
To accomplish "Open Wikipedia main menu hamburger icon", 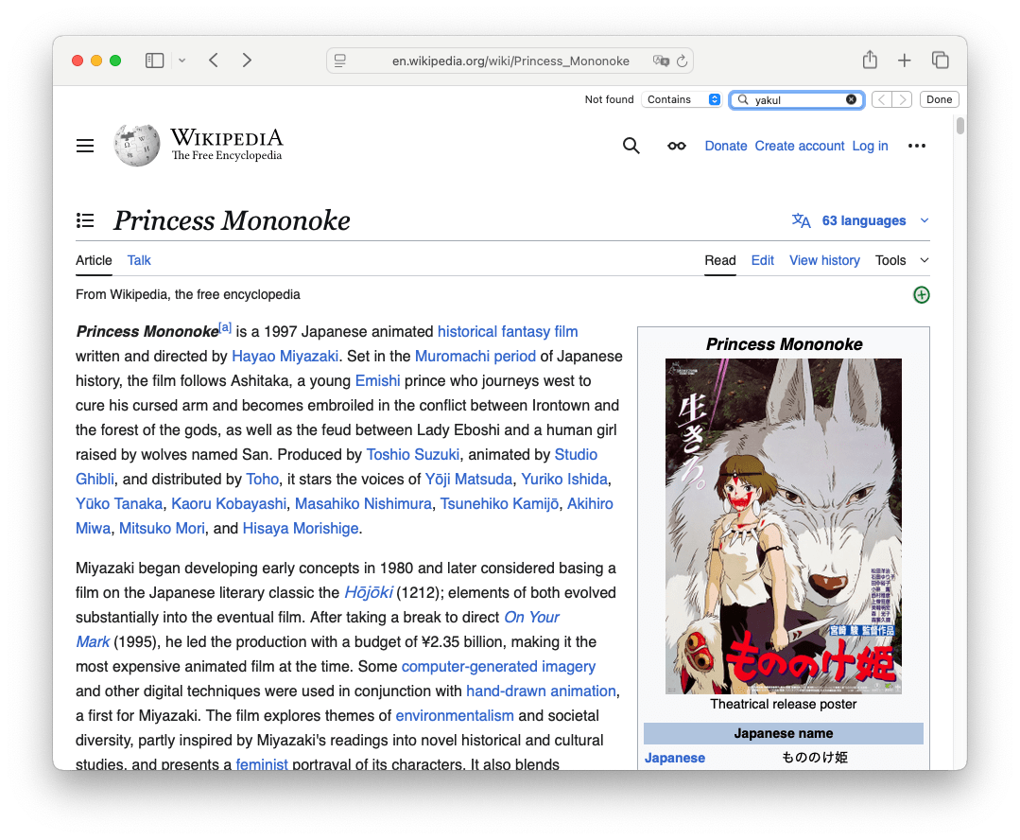I will point(85,146).
